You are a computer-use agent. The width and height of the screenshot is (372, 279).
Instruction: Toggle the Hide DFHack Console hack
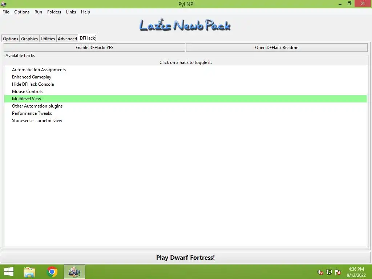186,84
